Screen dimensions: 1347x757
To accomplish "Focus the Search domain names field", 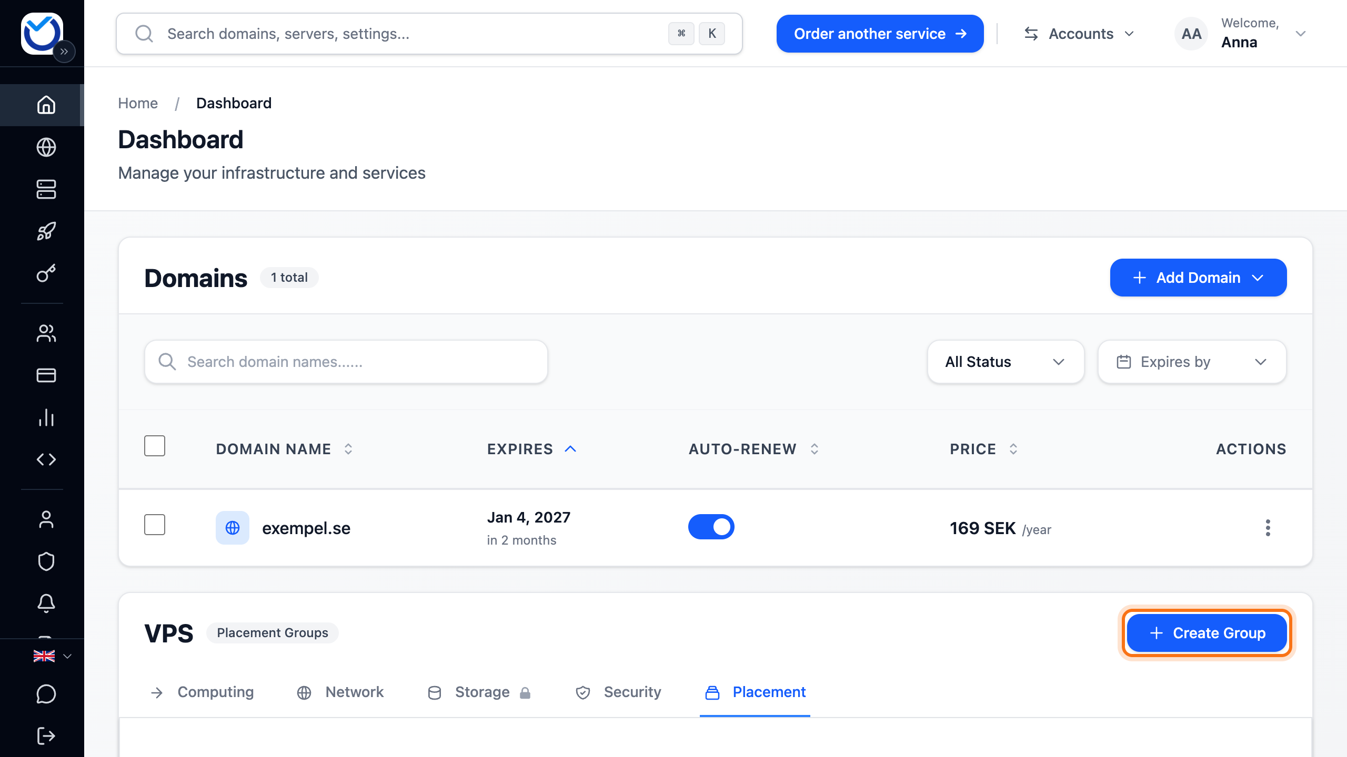I will coord(346,362).
